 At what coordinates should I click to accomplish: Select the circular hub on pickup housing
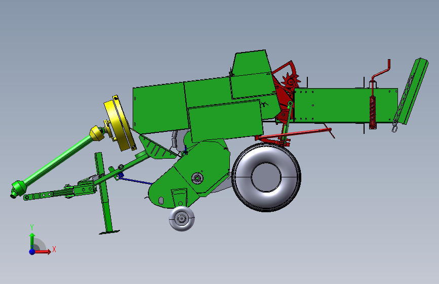(197, 178)
